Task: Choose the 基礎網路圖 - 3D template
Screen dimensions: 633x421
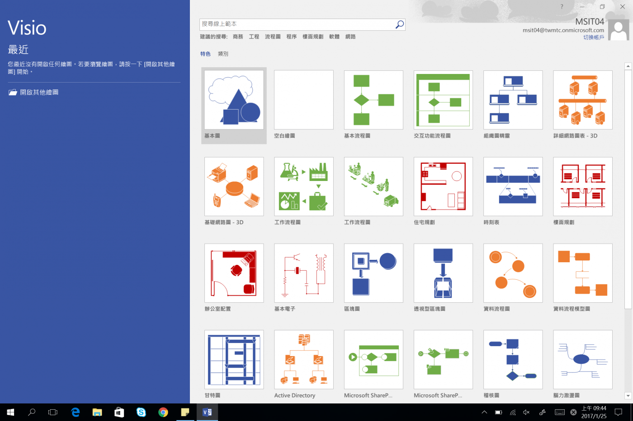Action: pyautogui.click(x=234, y=186)
